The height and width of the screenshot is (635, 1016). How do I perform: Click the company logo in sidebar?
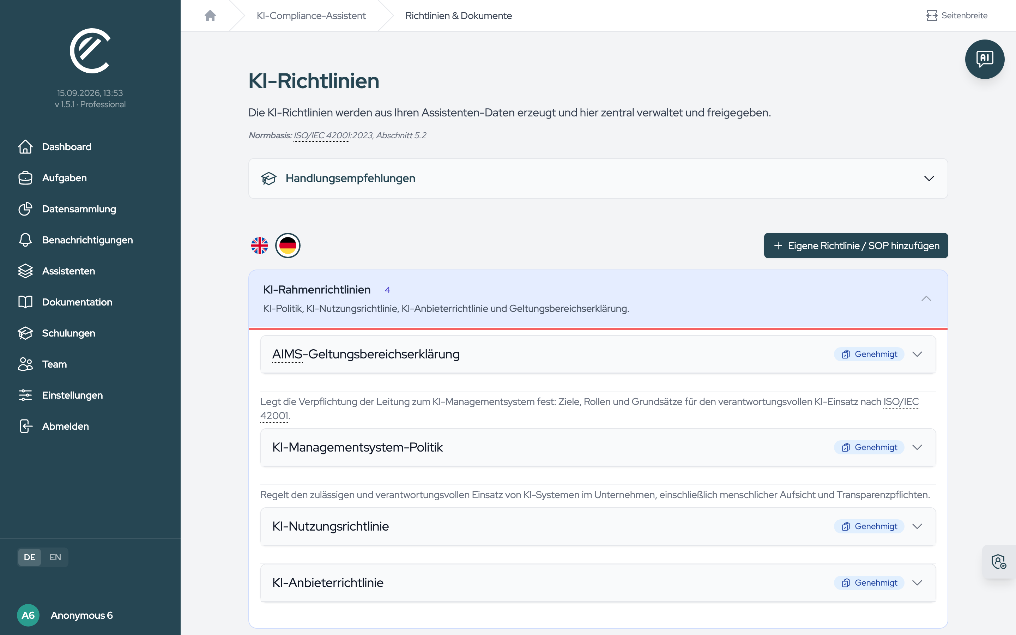90,50
